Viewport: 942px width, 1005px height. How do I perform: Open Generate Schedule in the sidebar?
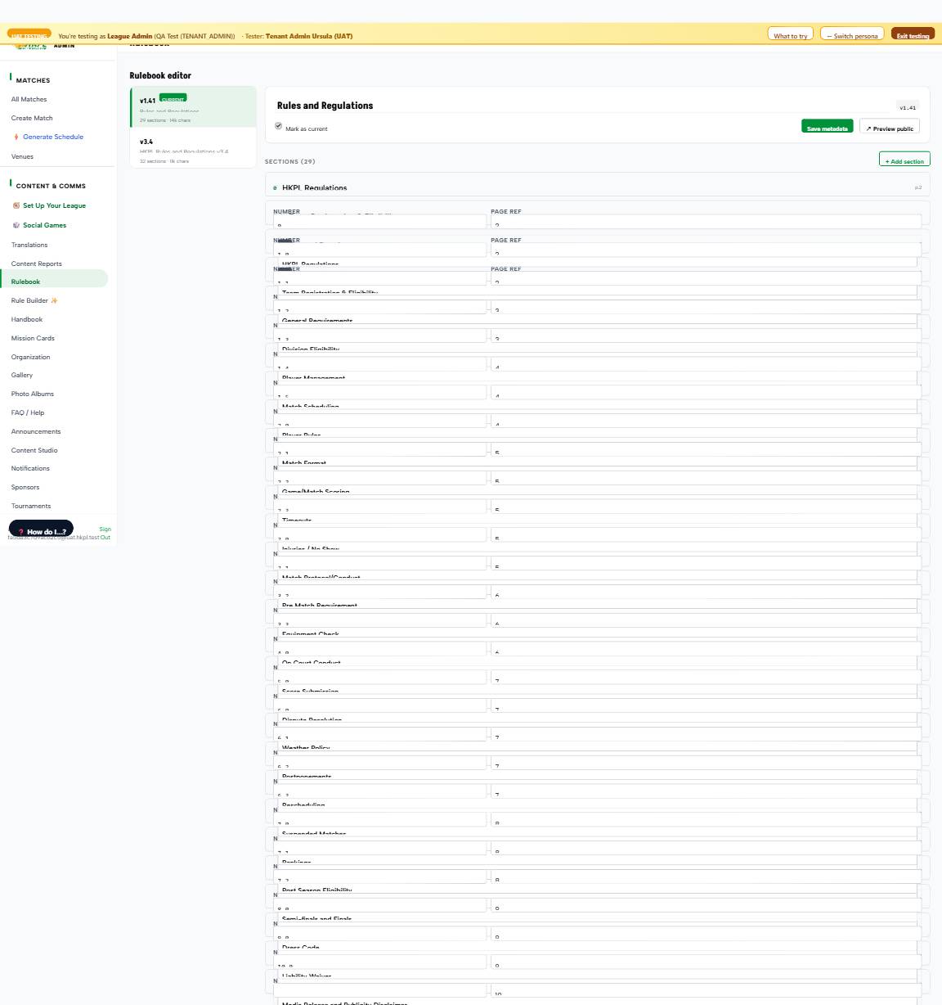coord(53,137)
